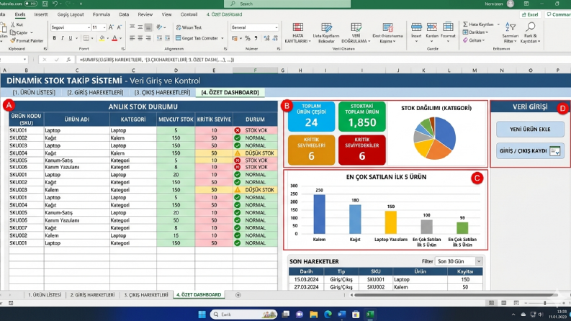Adjust the zoom slider in status bar

pos(545,303)
